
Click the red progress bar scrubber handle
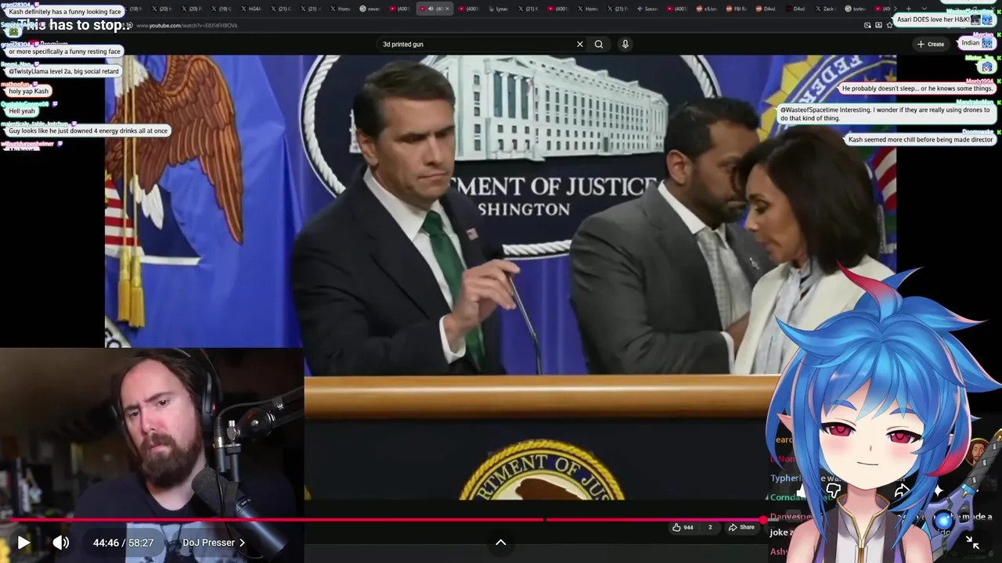coord(763,519)
